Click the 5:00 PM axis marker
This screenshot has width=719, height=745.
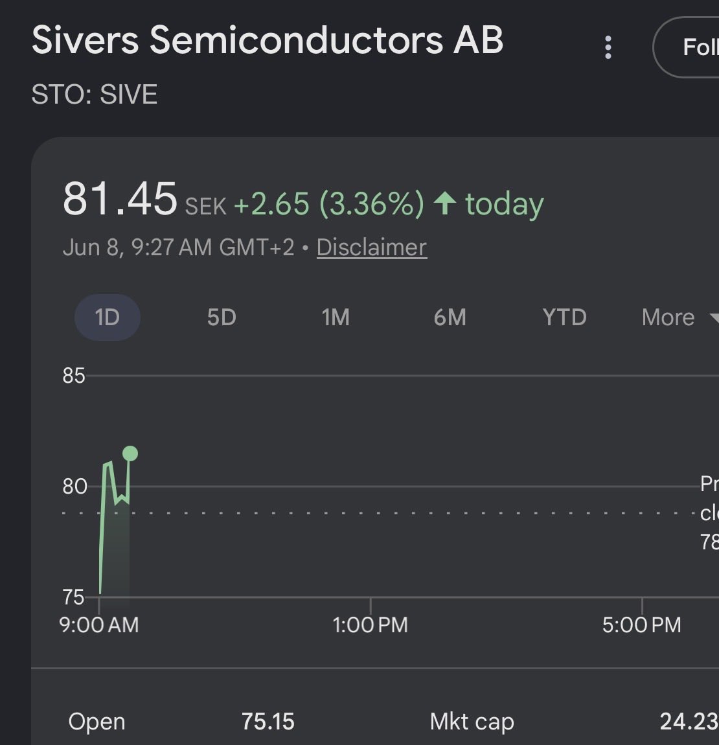coord(641,625)
